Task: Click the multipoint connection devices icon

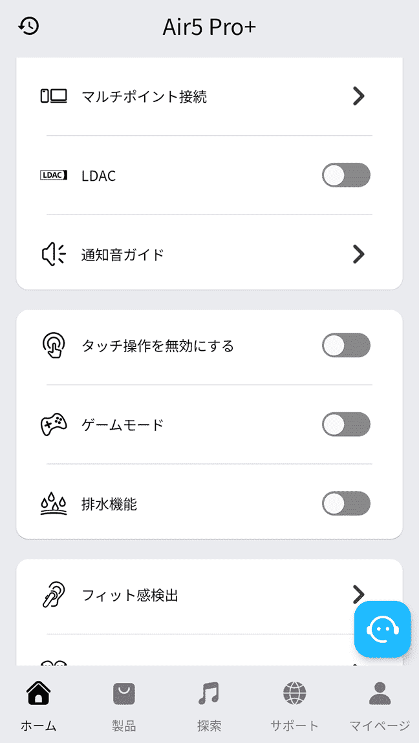Action: [x=54, y=96]
